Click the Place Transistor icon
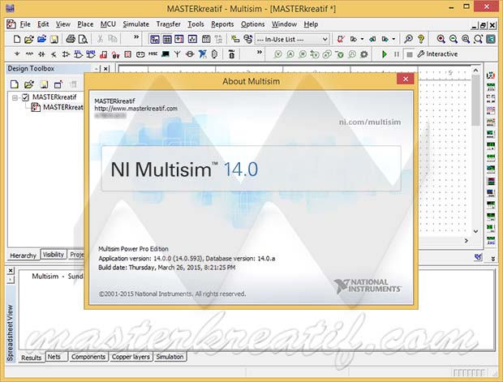 click(54, 54)
